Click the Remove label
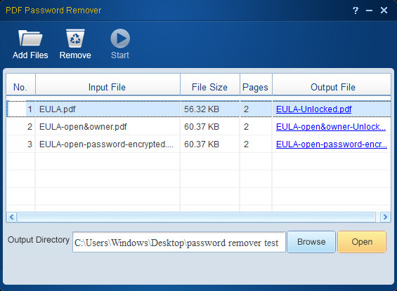Screen dimensions: 397x291 [75, 55]
